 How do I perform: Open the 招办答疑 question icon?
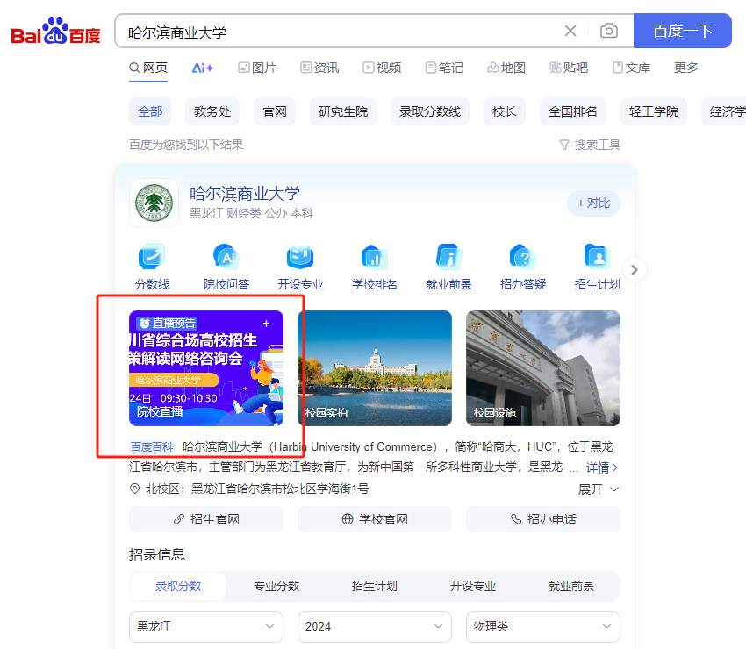coord(523,258)
